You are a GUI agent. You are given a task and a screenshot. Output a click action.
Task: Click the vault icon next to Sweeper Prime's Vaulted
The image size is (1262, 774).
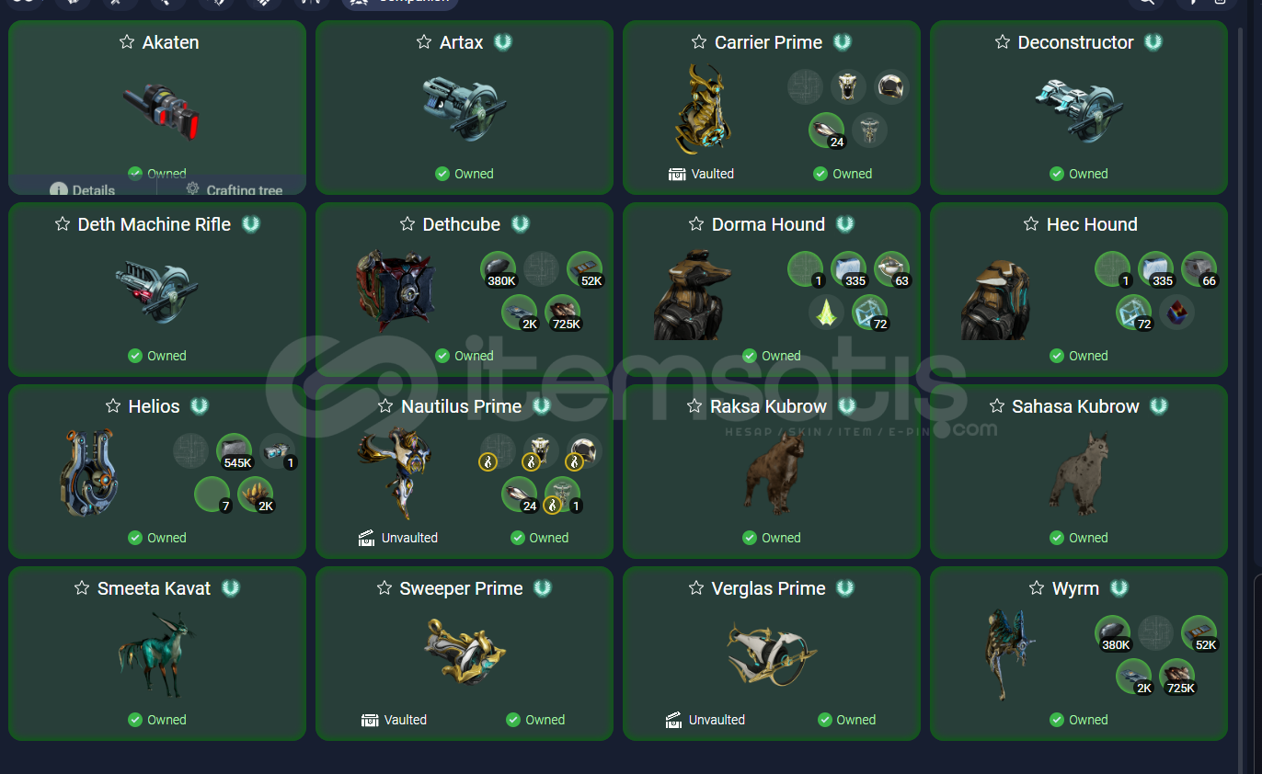(x=370, y=720)
